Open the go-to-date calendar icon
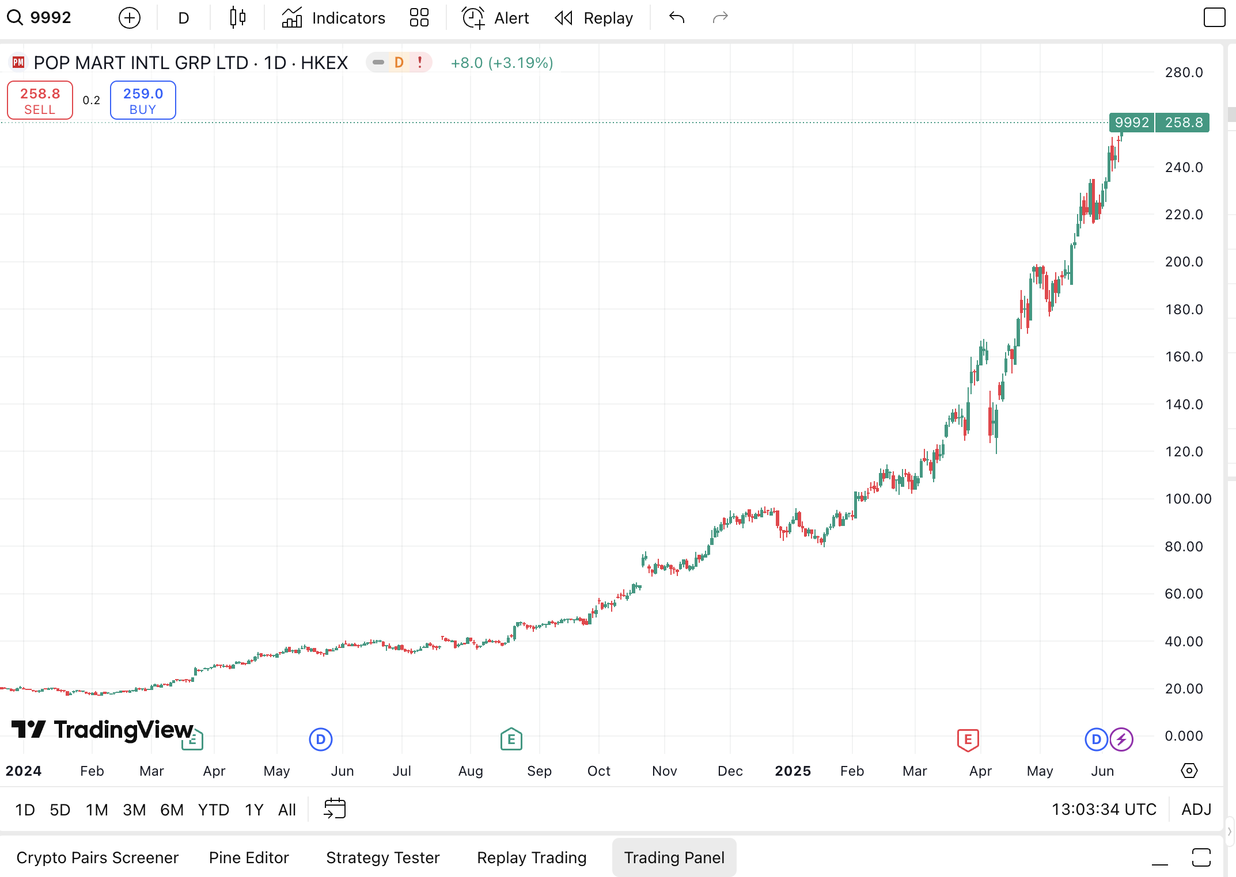The image size is (1236, 877). pos(335,809)
